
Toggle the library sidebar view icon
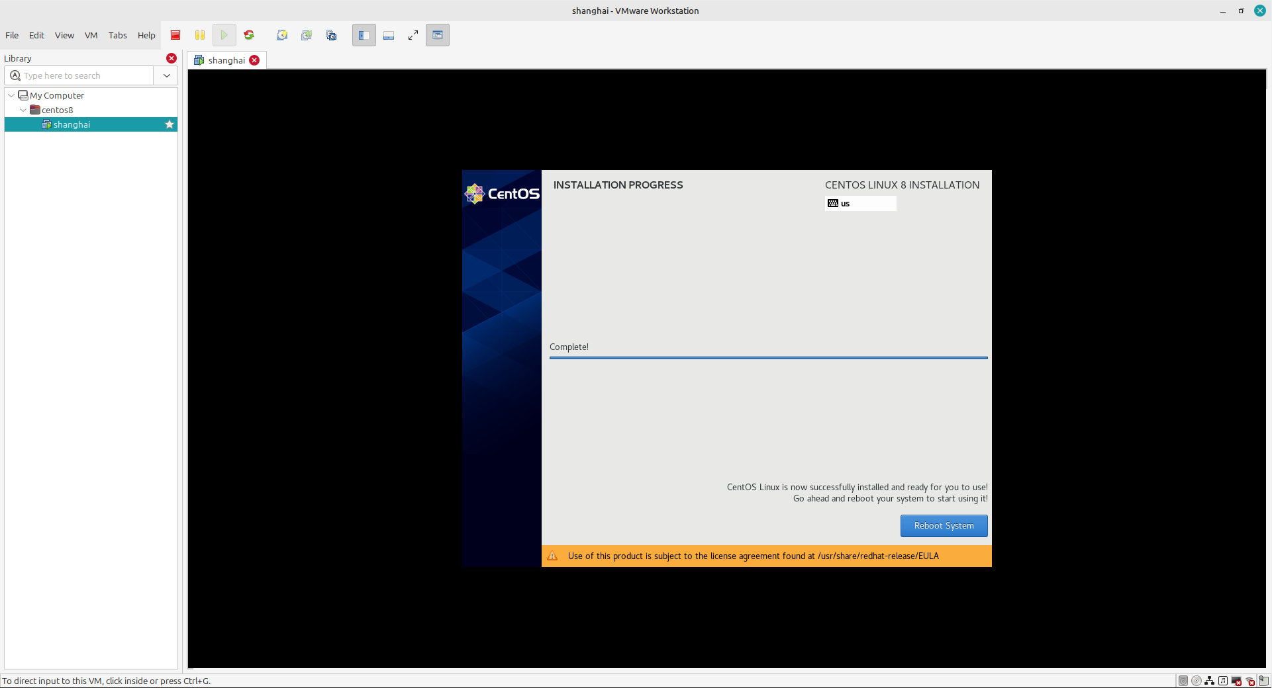click(364, 35)
